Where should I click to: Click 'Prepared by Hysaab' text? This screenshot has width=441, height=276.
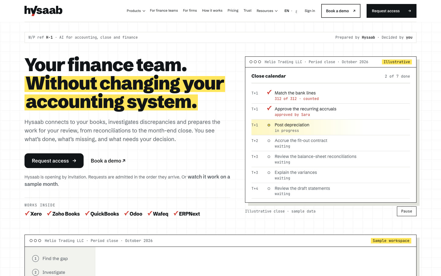pos(355,37)
